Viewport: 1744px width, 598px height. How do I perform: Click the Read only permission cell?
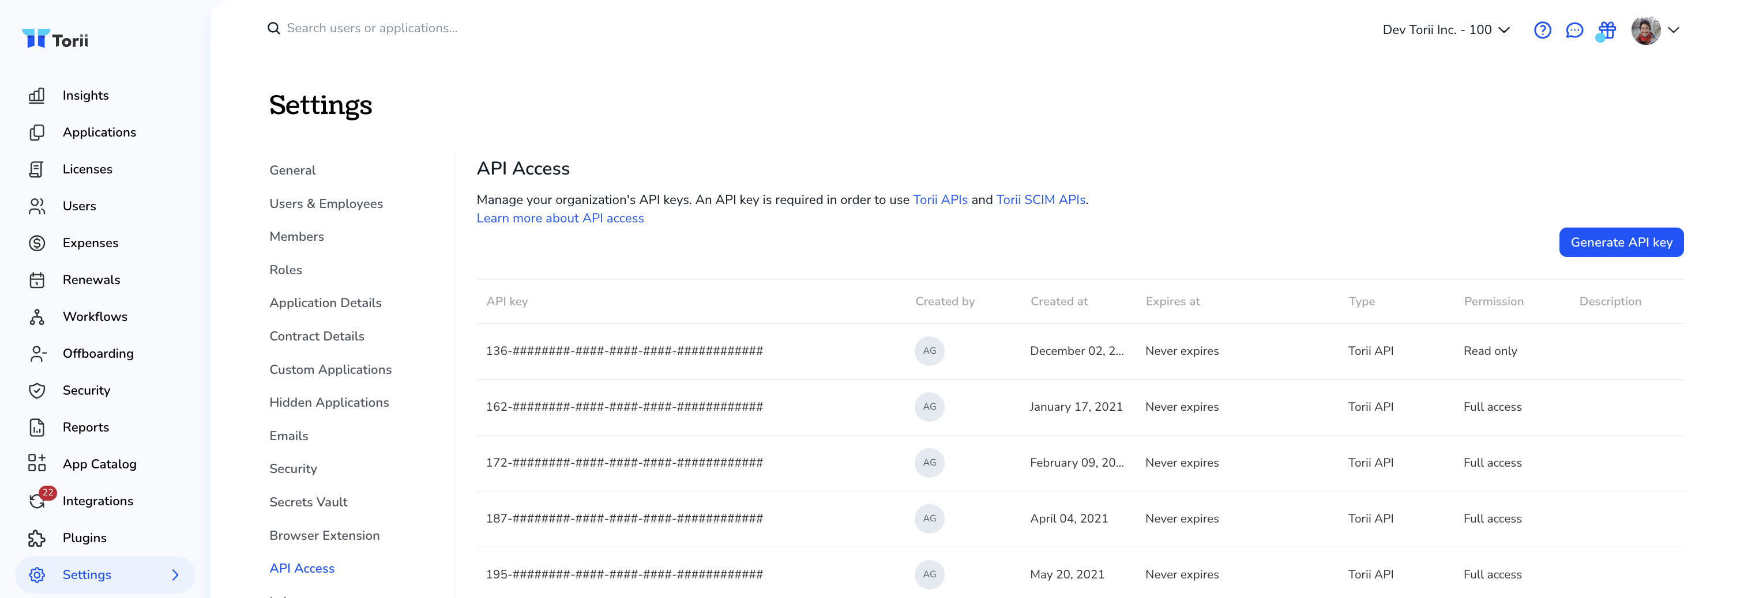coord(1490,351)
